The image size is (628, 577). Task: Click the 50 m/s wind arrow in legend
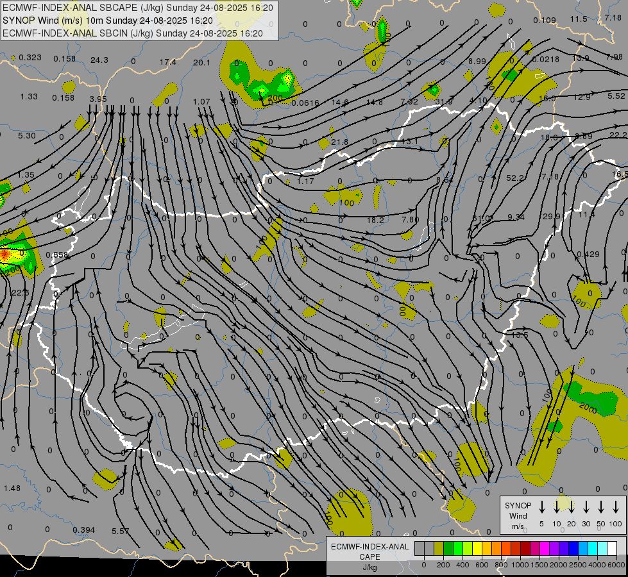601,507
